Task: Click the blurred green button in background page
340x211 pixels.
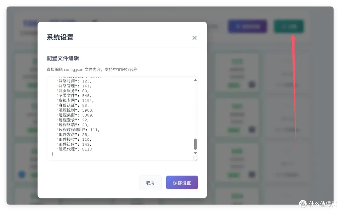Action: (x=289, y=26)
